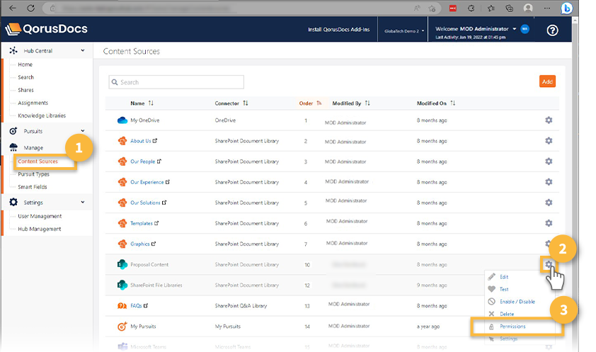Click the orange Add button
Screen dimensions: 596x352
(547, 81)
